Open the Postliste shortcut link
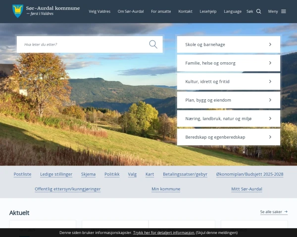 coord(22,174)
